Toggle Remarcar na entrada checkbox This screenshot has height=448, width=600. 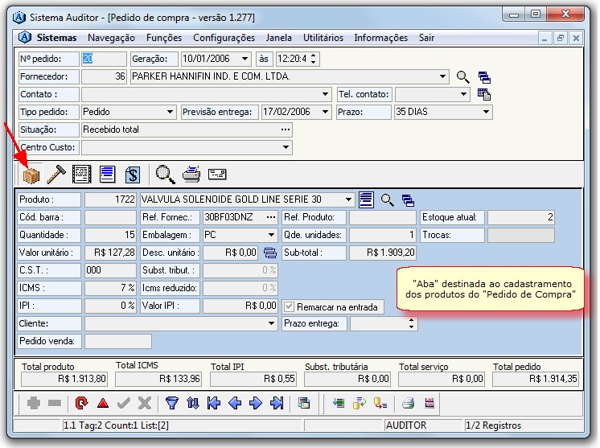pos(290,306)
